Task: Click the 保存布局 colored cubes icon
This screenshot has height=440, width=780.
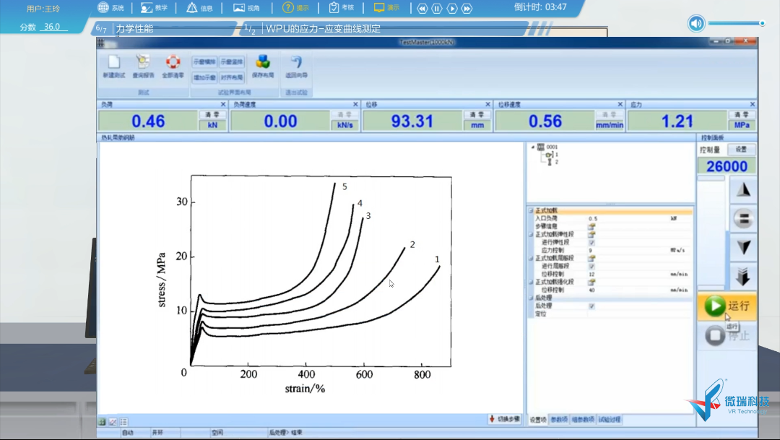Action: point(263,62)
